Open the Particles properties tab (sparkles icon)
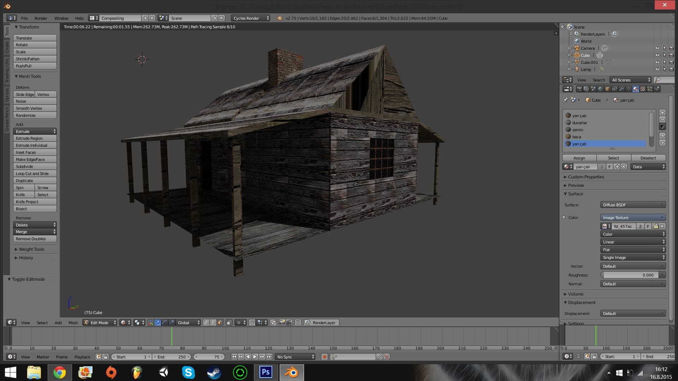Viewport: 678px width, 381px height. pos(649,89)
